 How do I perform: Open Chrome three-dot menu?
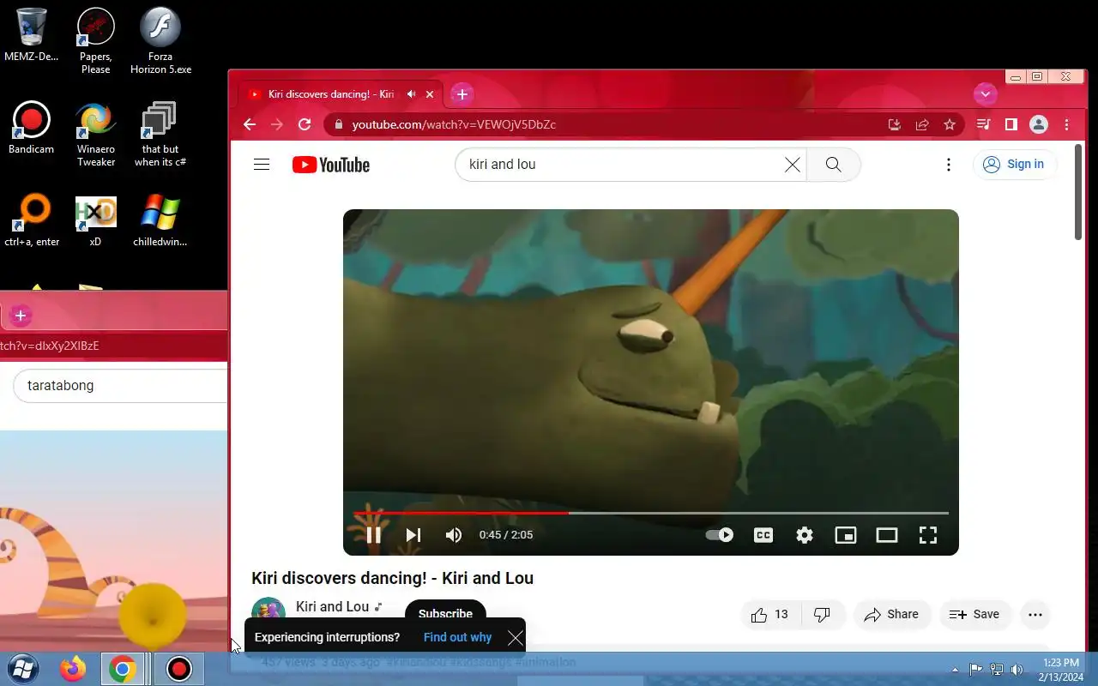click(1067, 124)
